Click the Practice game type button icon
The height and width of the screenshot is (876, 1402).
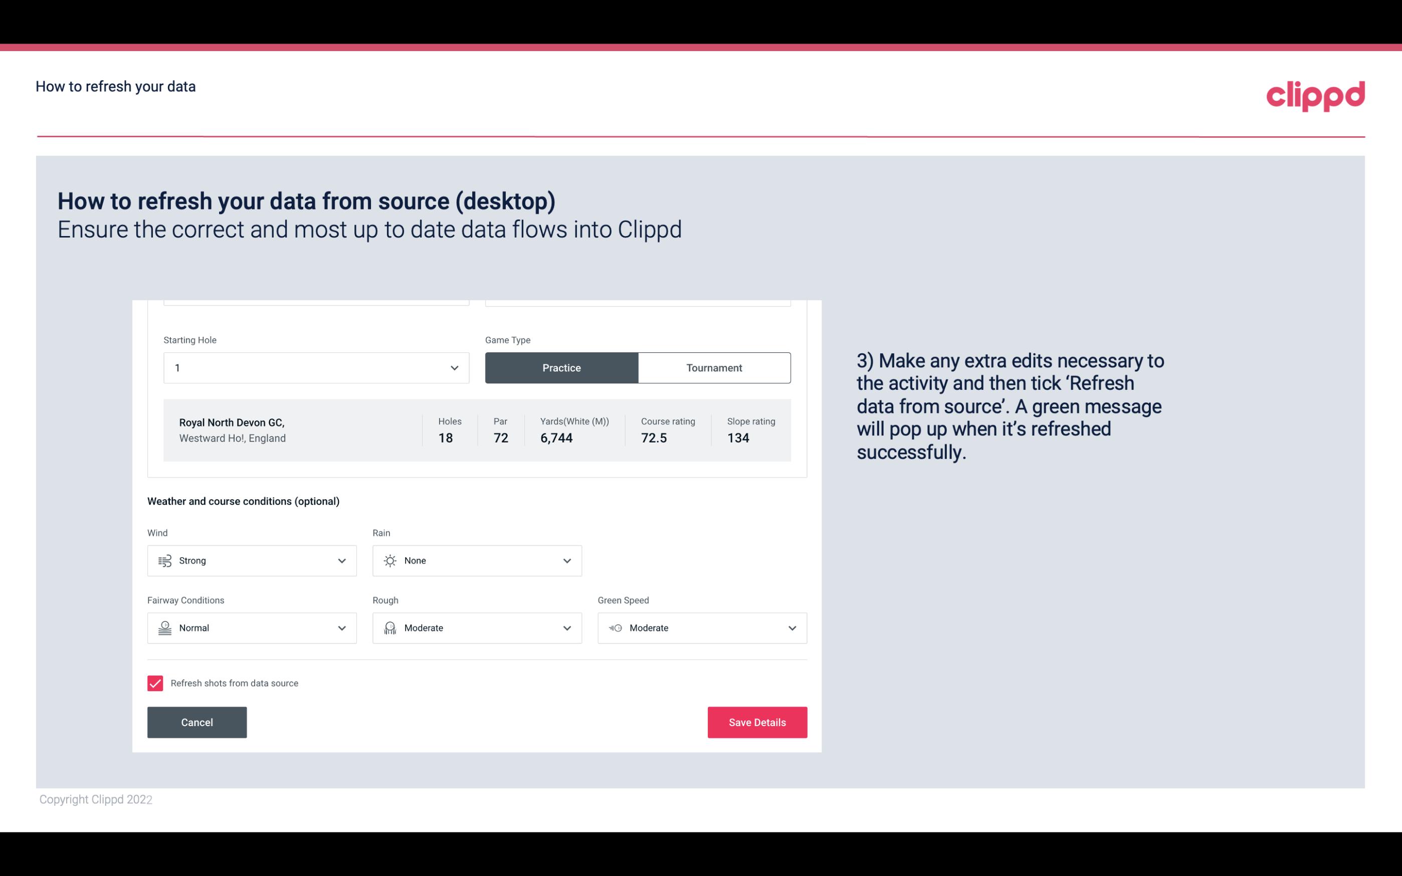point(561,367)
